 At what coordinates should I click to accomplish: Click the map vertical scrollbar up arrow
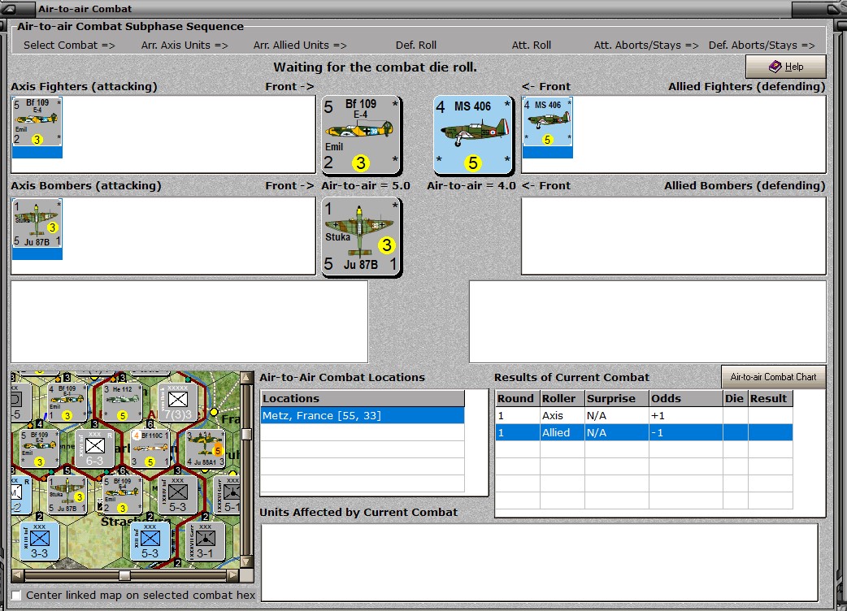tap(246, 377)
